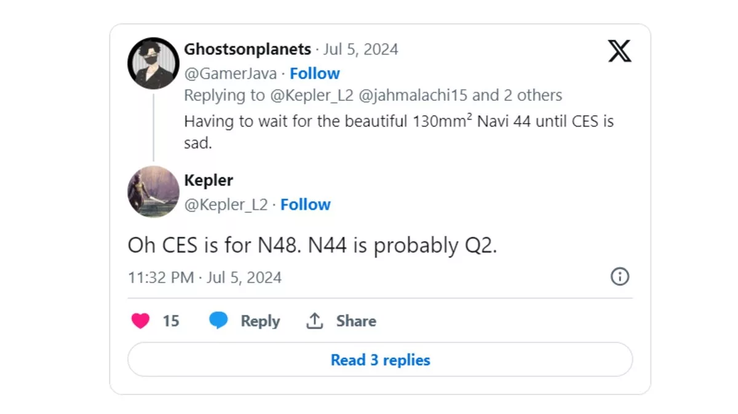Click the X logo icon
The image size is (738, 414).
click(x=619, y=50)
